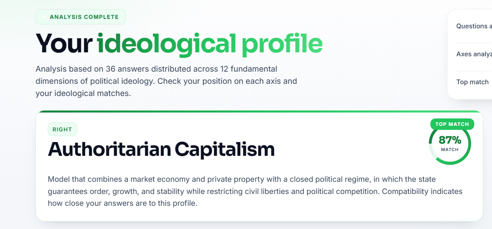Click the RIGHT orientation tag
Screen dimensions: 492x229
tap(62, 129)
